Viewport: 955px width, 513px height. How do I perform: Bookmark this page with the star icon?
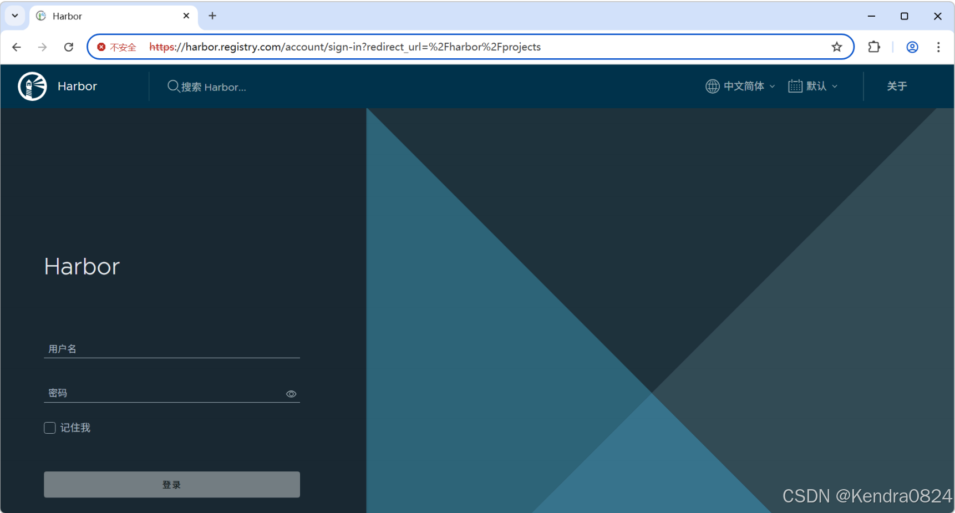837,47
